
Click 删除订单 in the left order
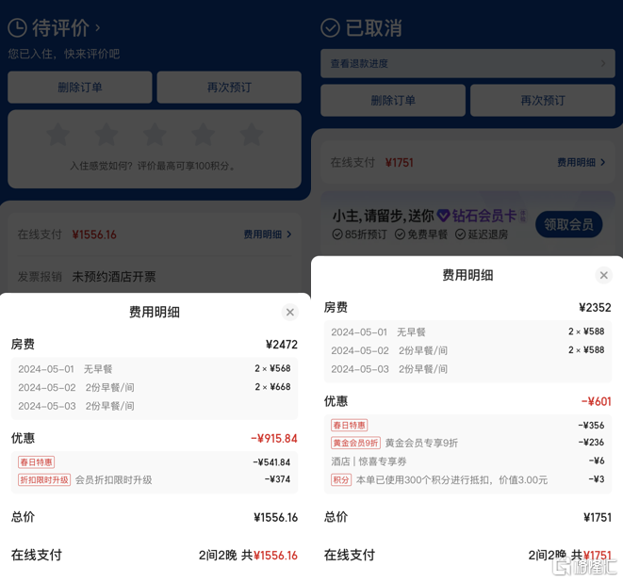tap(80, 88)
